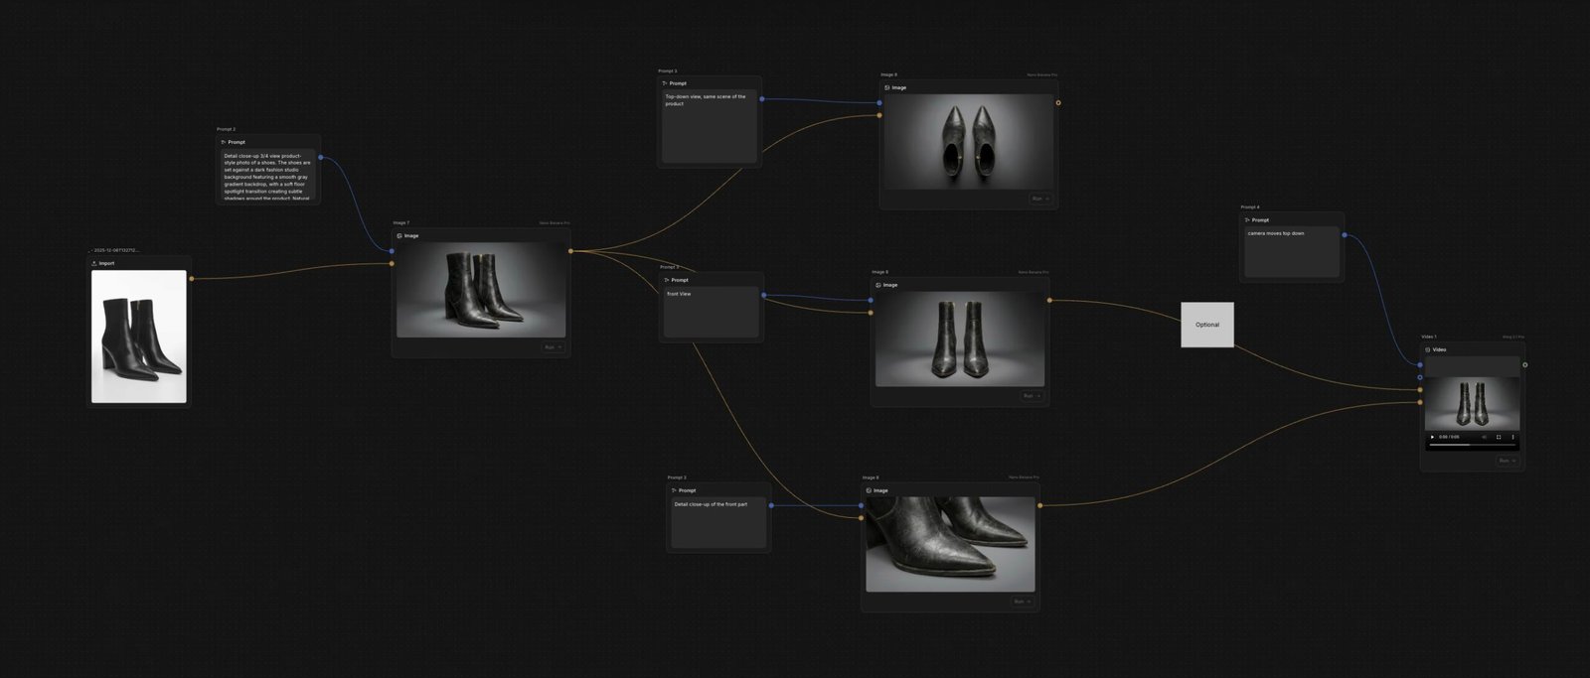Open Run dropdown arrow on front view image node
Image resolution: width=1590 pixels, height=678 pixels.
[1037, 396]
